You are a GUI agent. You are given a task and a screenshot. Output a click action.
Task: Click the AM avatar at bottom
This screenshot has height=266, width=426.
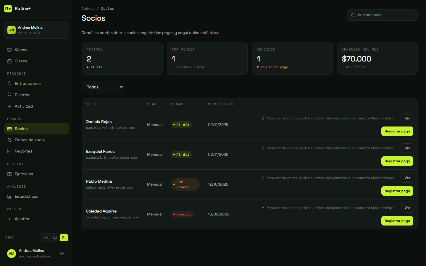click(12, 254)
